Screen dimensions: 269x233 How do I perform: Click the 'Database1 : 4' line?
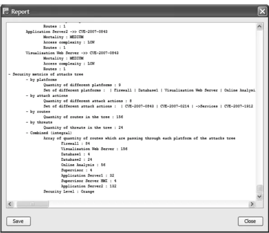click(x=76, y=154)
